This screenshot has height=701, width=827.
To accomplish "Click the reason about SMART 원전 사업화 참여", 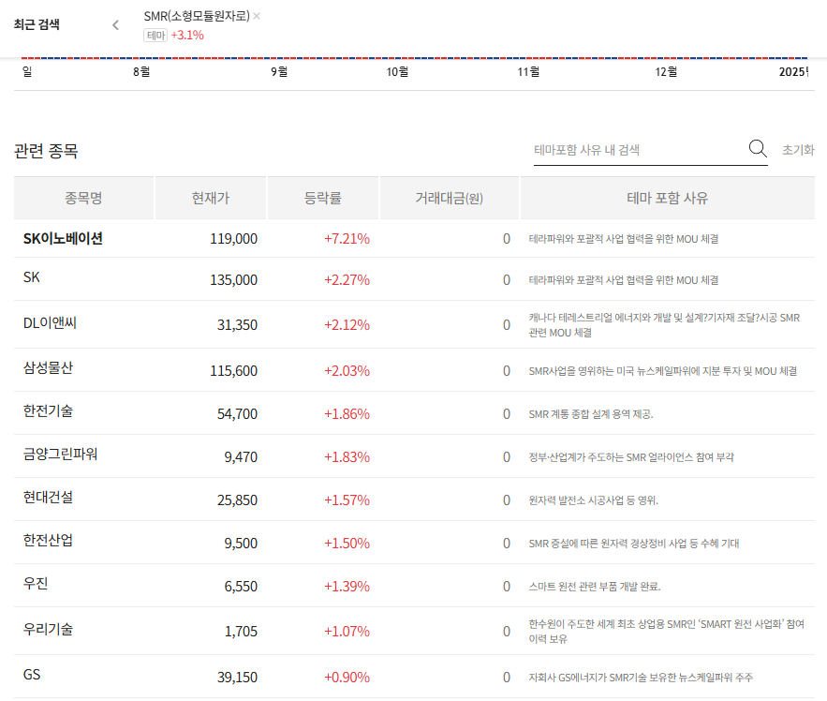I will point(666,632).
